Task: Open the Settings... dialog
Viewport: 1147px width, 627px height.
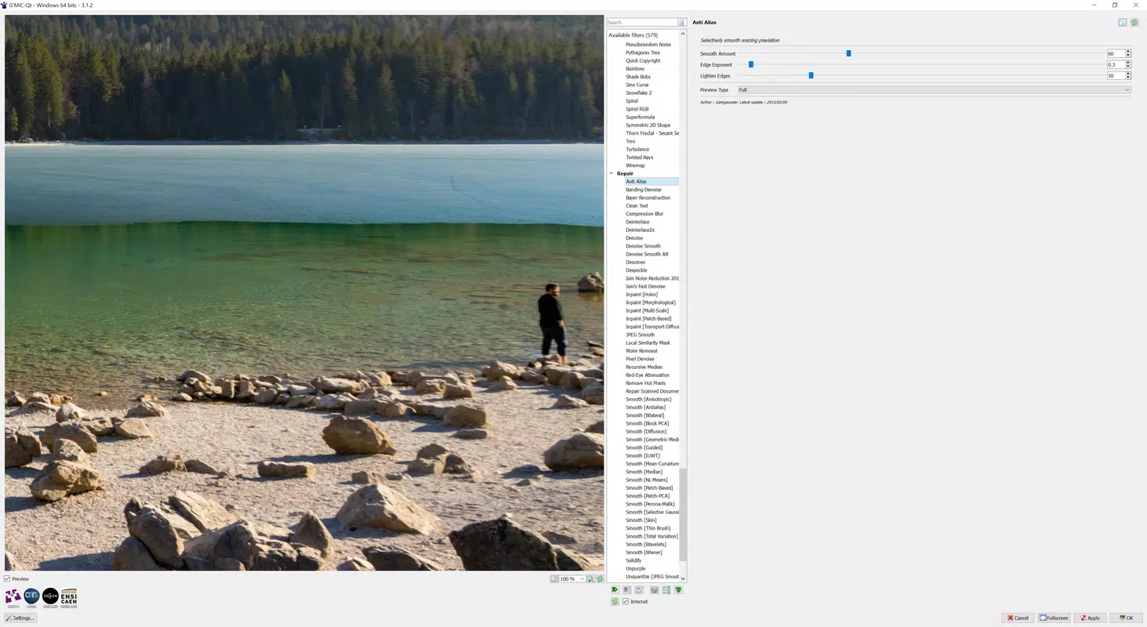Action: click(x=20, y=618)
